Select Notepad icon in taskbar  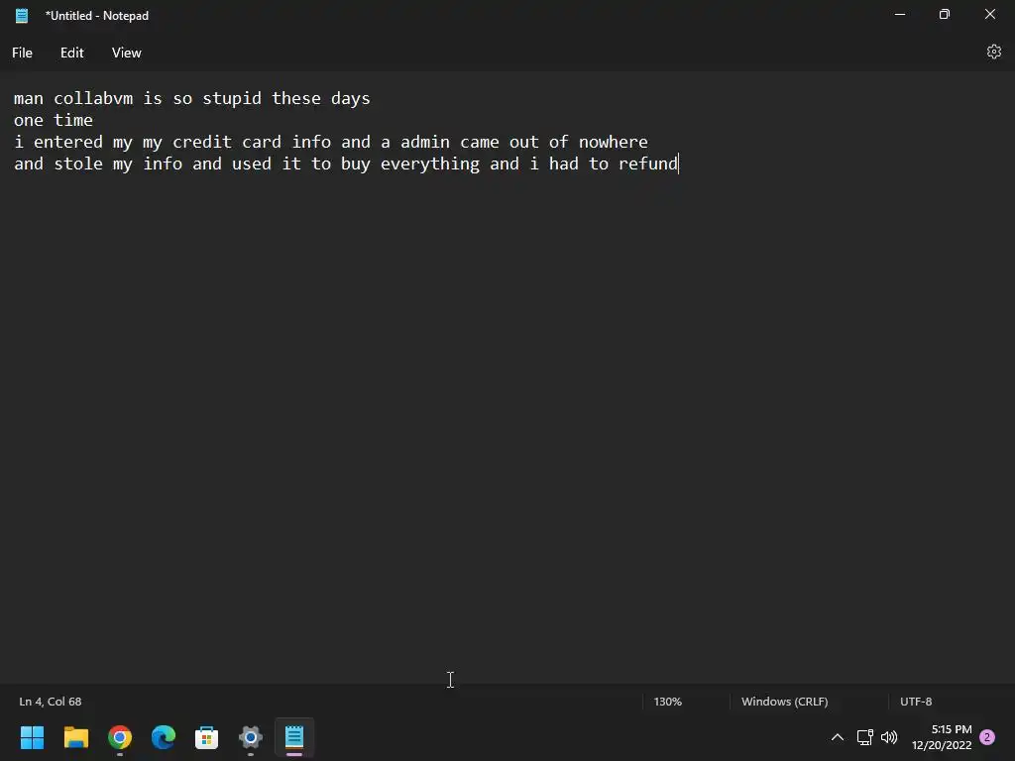tap(293, 737)
